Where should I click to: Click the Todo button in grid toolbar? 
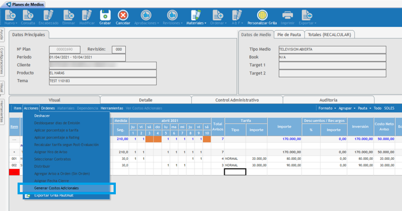377,108
